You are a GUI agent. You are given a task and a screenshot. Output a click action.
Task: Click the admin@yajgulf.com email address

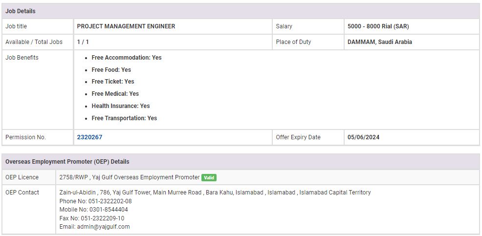103,227
